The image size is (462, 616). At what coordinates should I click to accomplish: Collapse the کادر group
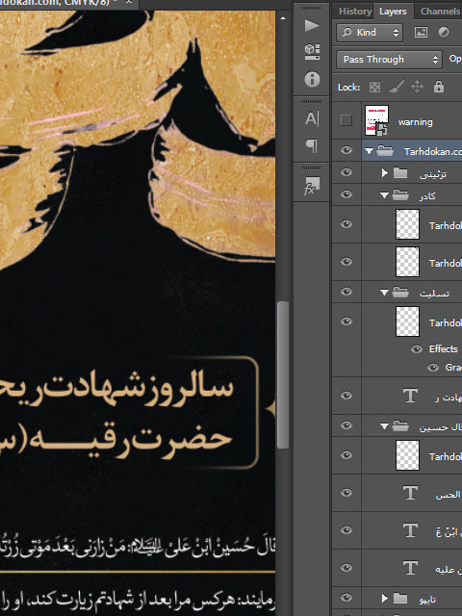385,195
